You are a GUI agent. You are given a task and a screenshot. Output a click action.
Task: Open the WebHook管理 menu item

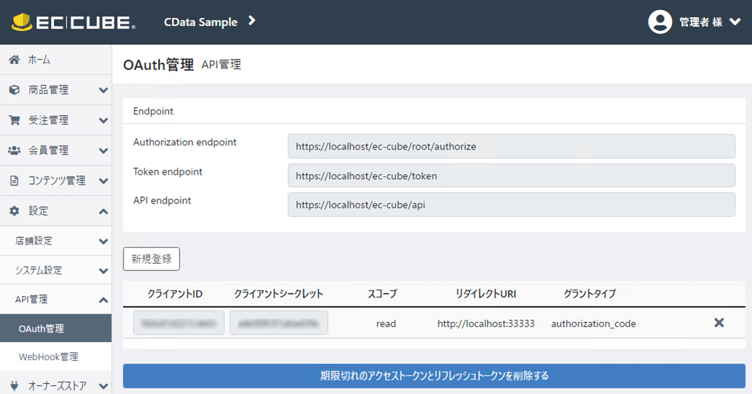tap(48, 357)
